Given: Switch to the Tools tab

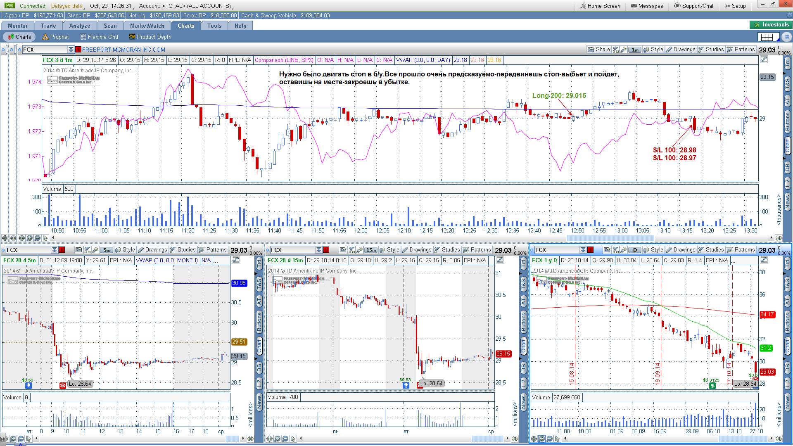Looking at the screenshot, I should [214, 26].
